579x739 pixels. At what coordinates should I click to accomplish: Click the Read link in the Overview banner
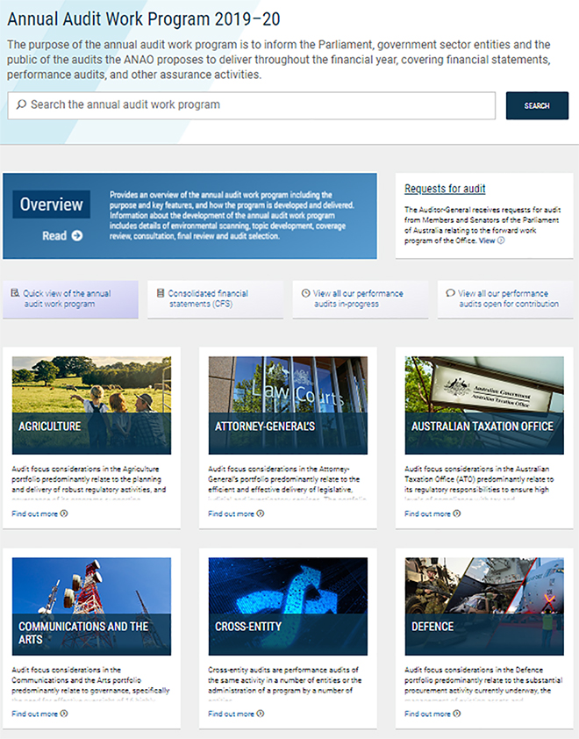(x=54, y=235)
